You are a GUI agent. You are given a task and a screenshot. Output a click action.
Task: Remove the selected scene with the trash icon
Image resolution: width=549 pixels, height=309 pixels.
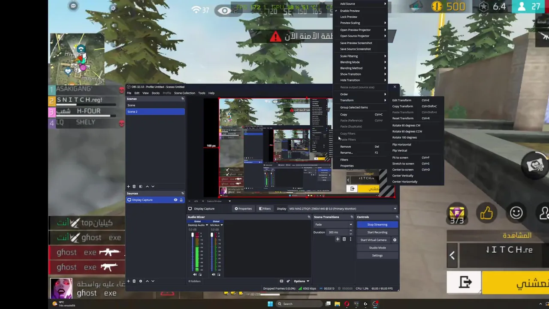coord(134,186)
